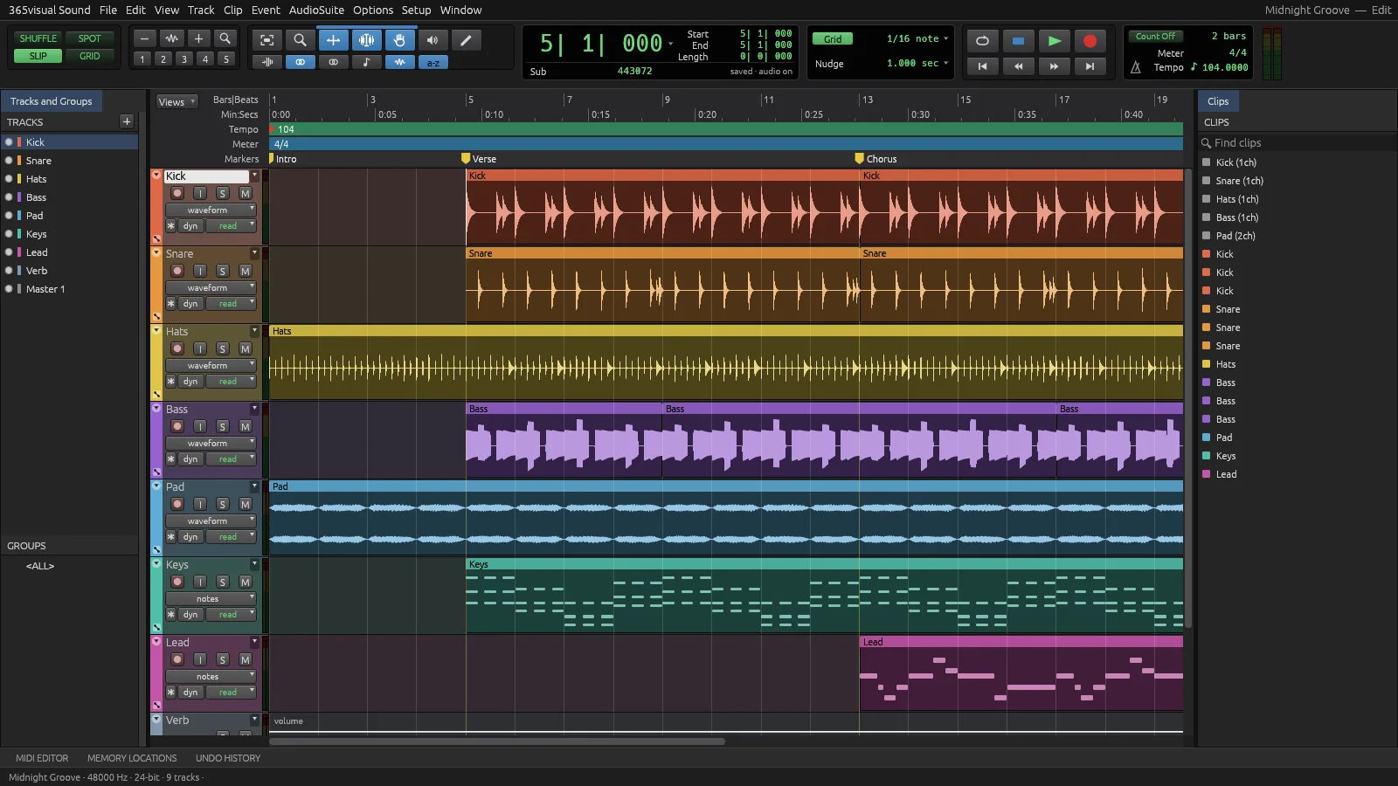1398x786 pixels.
Task: Click the horizontal zoom out minus button
Action: pos(145,38)
